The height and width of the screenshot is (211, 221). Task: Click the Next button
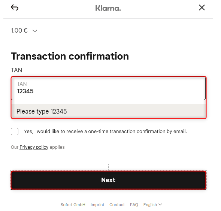(x=108, y=180)
